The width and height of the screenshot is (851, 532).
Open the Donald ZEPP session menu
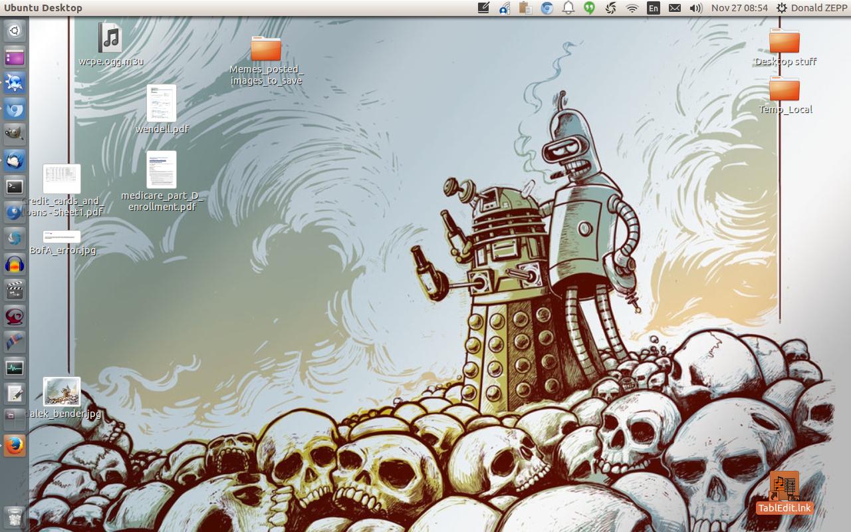click(812, 8)
